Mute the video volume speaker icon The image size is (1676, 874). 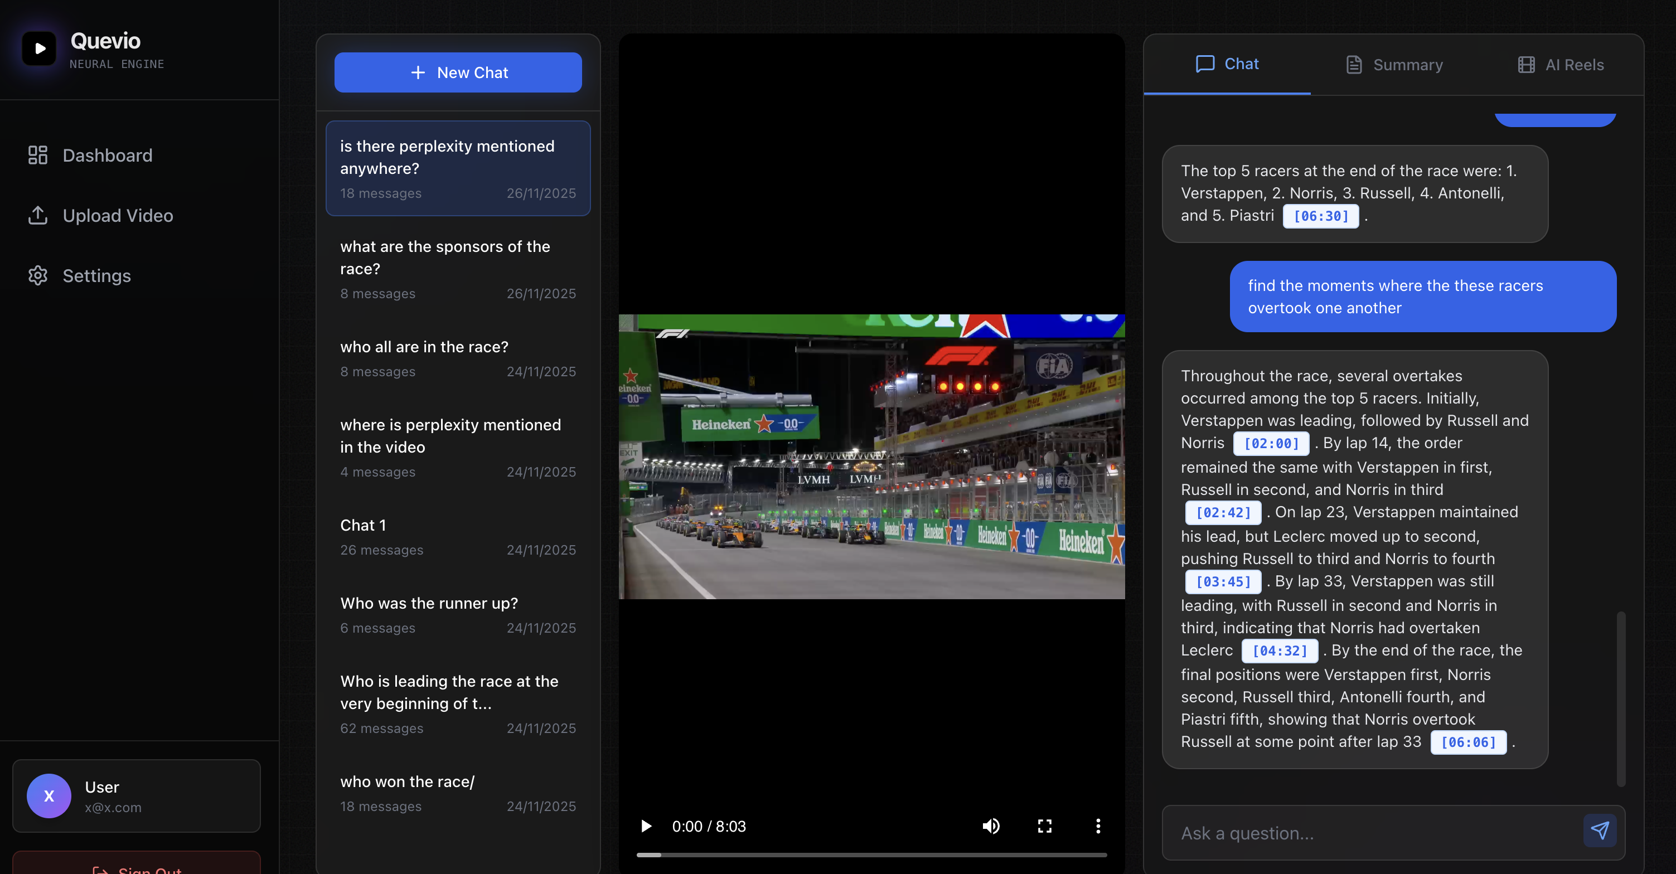[990, 826]
